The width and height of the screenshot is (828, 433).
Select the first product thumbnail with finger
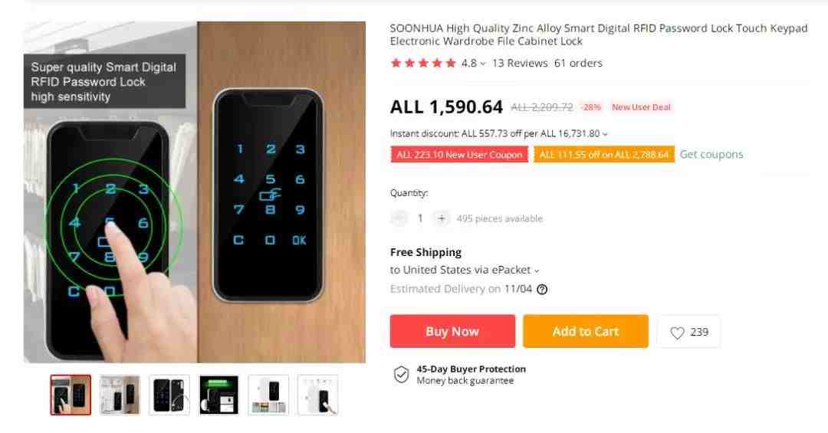71,395
